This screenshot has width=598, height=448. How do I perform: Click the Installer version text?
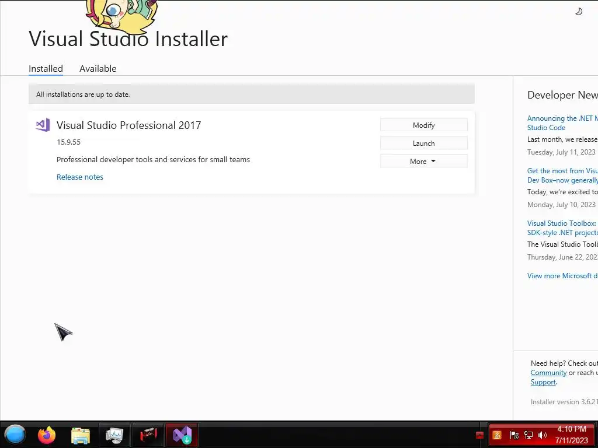click(564, 401)
